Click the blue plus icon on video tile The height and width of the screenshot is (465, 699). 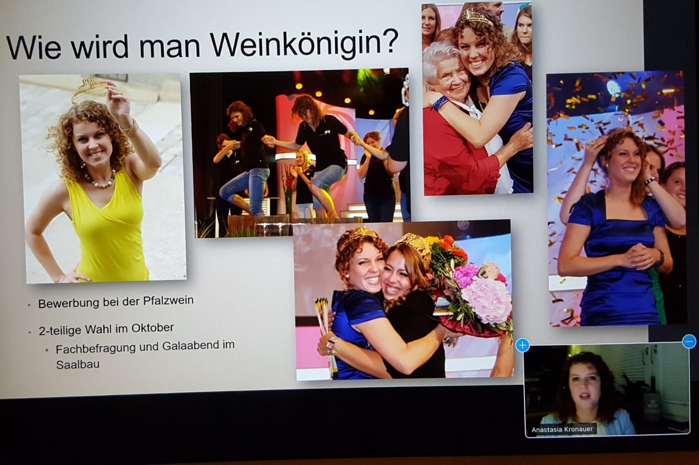[x=523, y=345]
